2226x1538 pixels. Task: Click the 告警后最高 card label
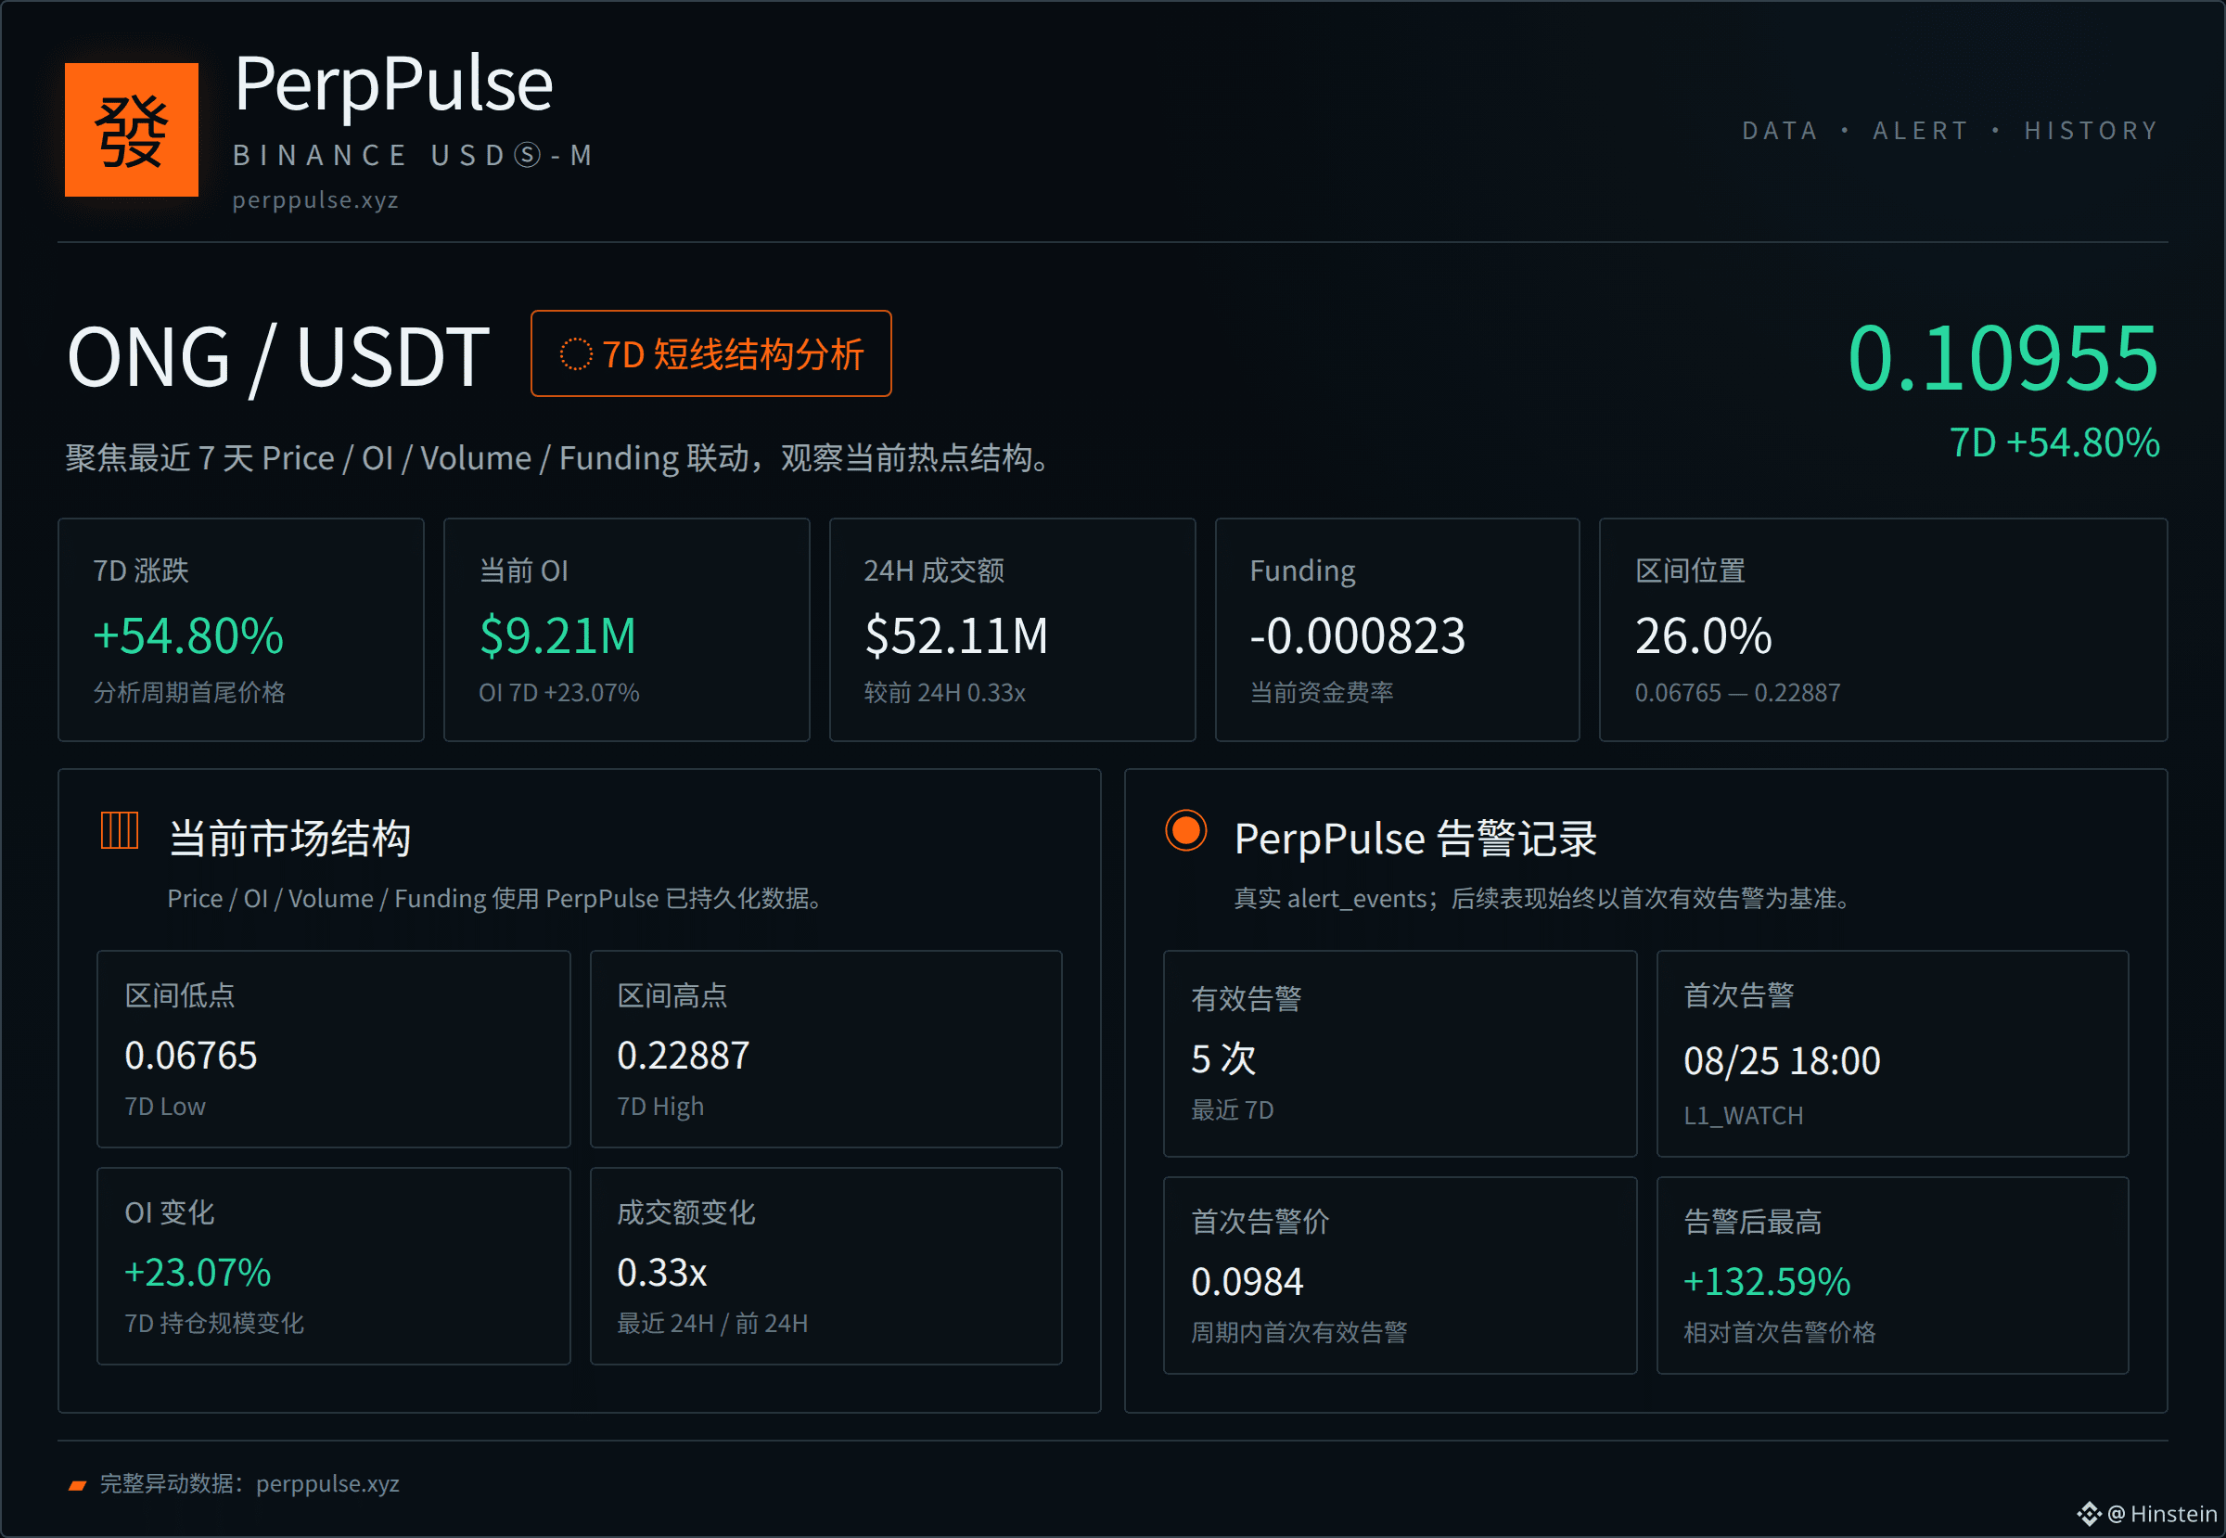point(1753,1221)
